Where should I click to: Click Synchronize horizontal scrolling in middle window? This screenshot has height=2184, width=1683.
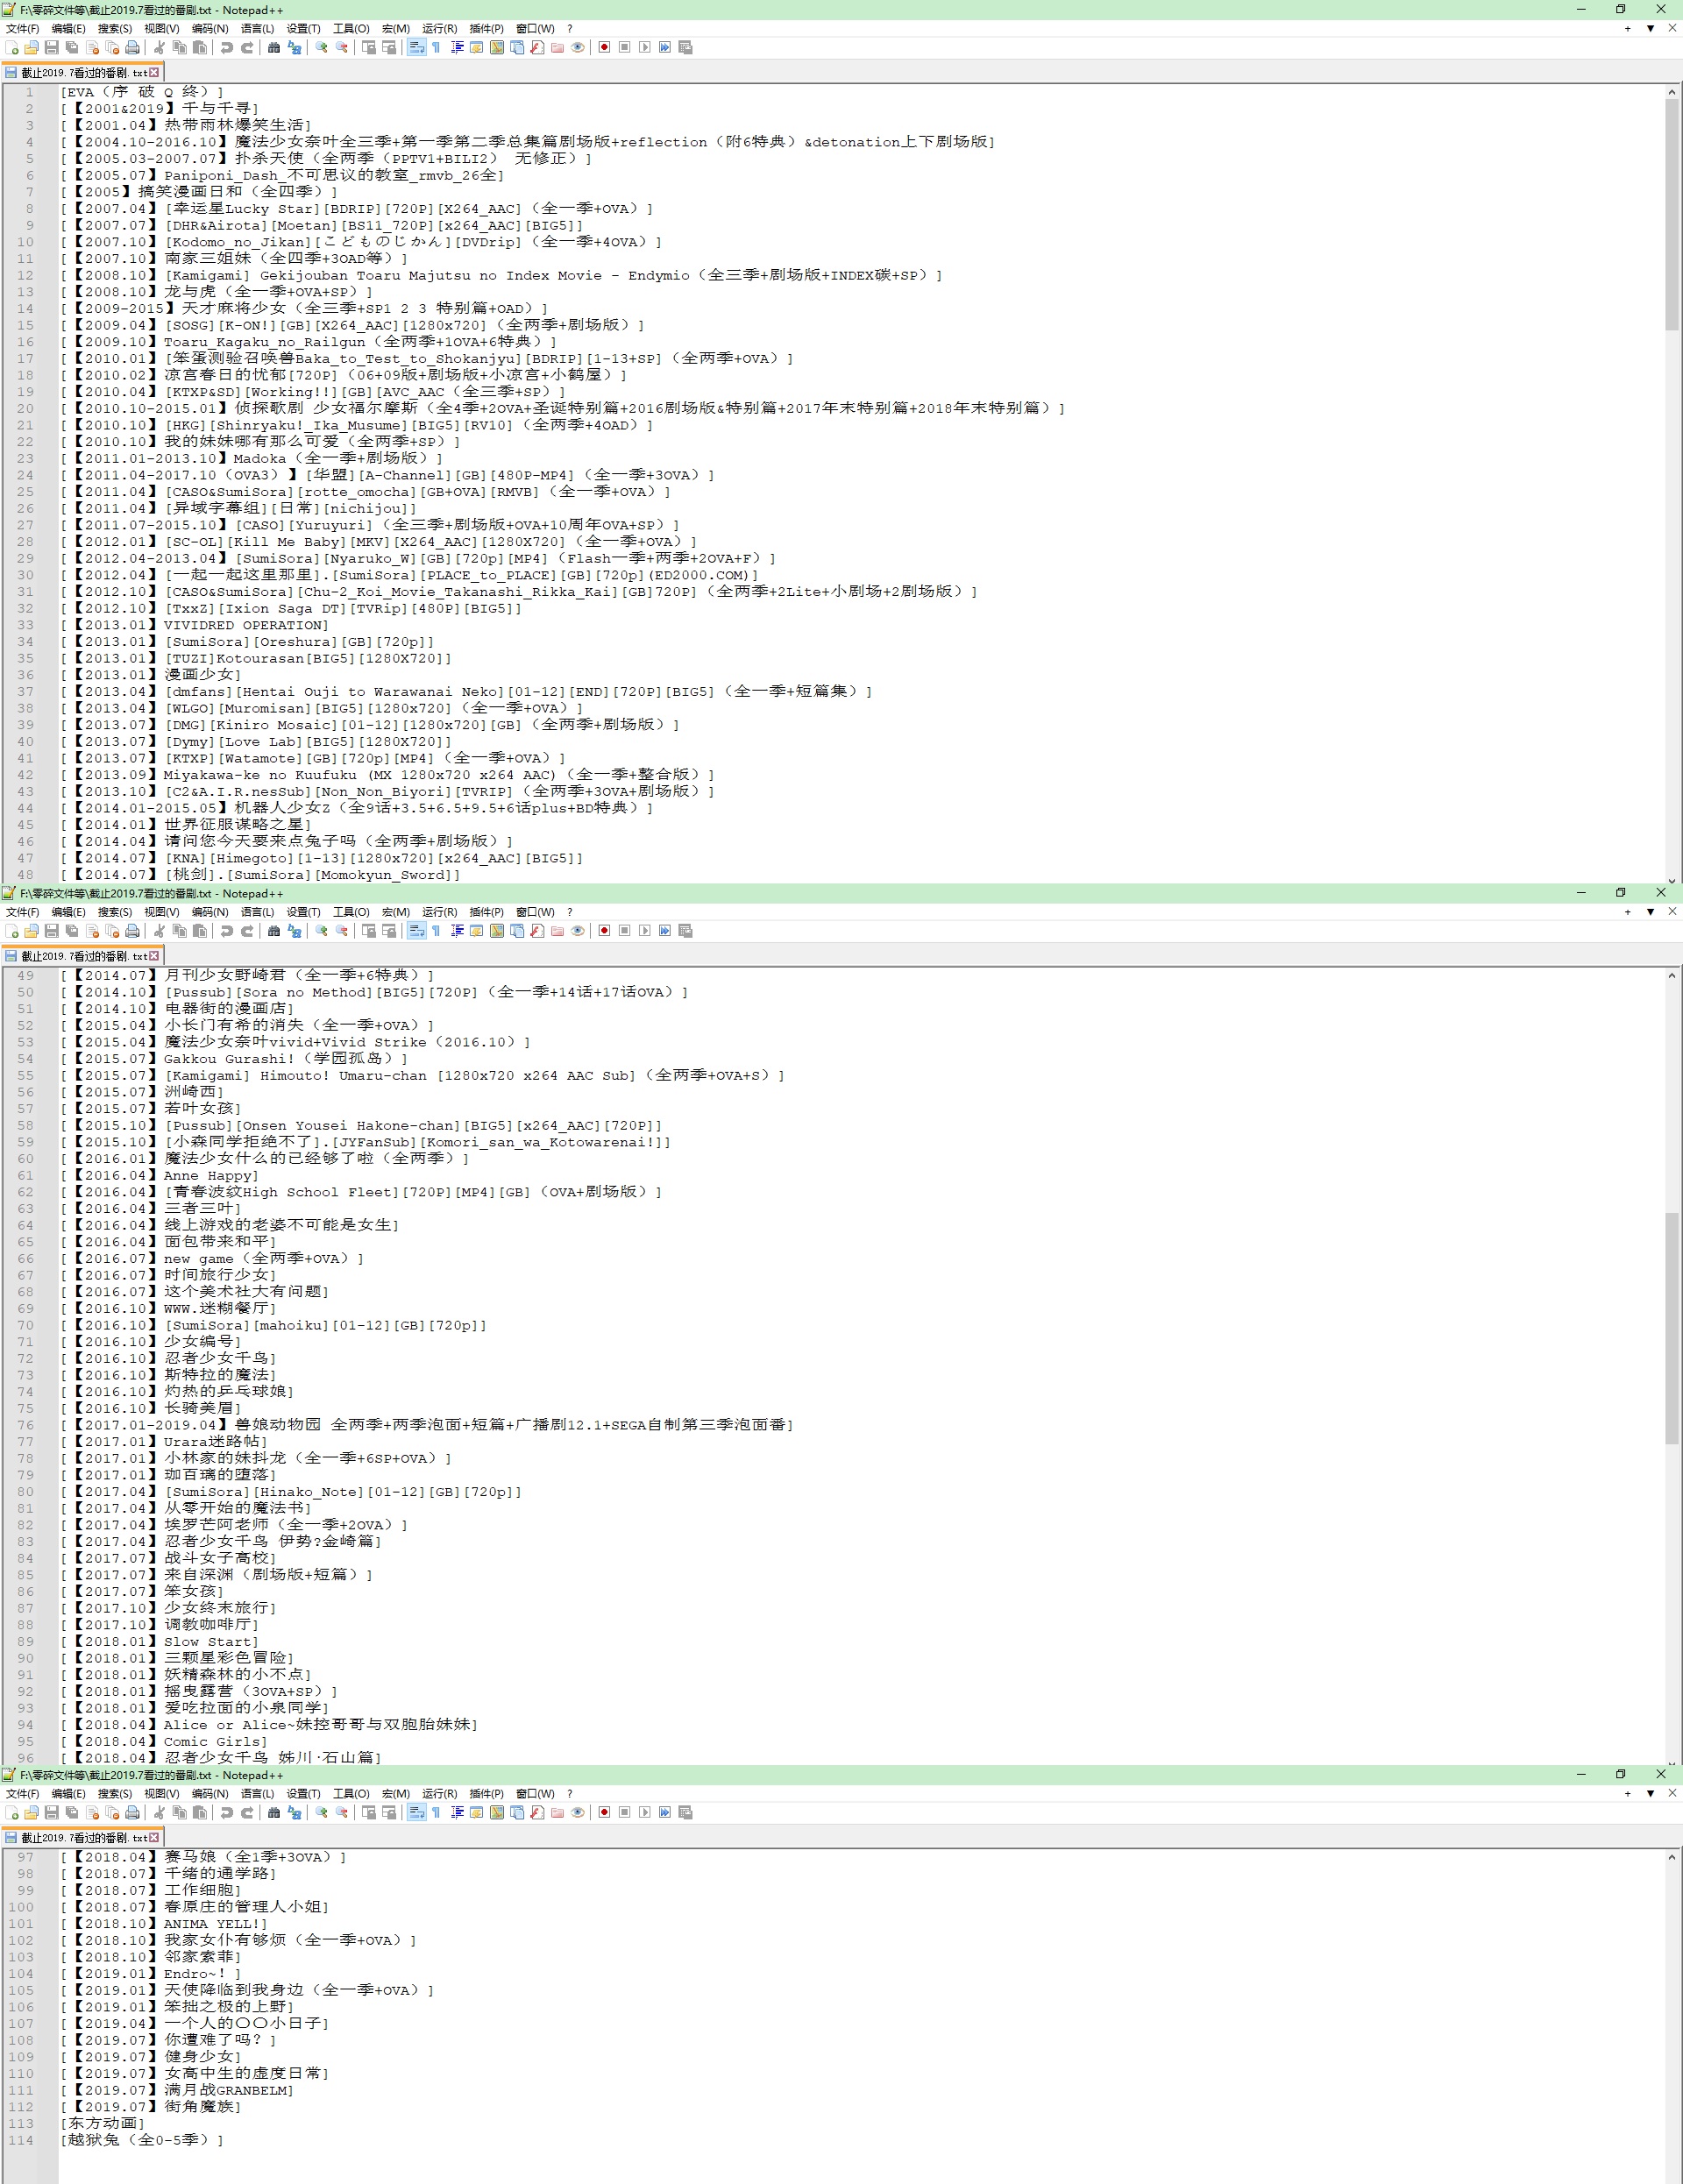tap(389, 930)
